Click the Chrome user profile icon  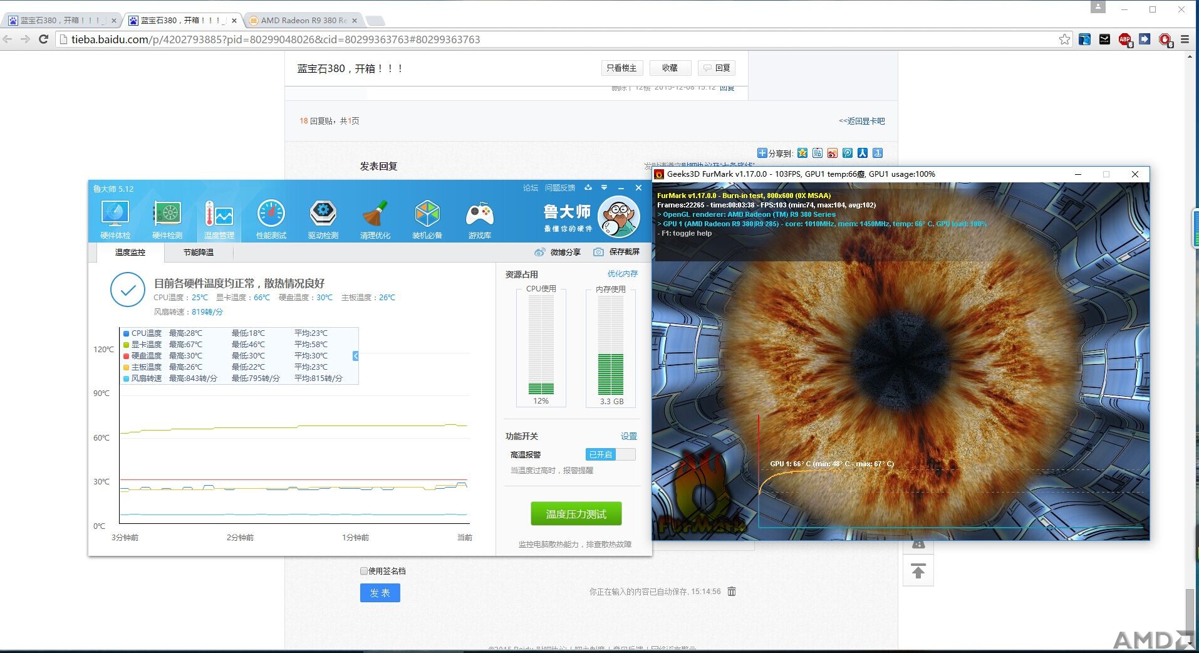[x=1098, y=7]
